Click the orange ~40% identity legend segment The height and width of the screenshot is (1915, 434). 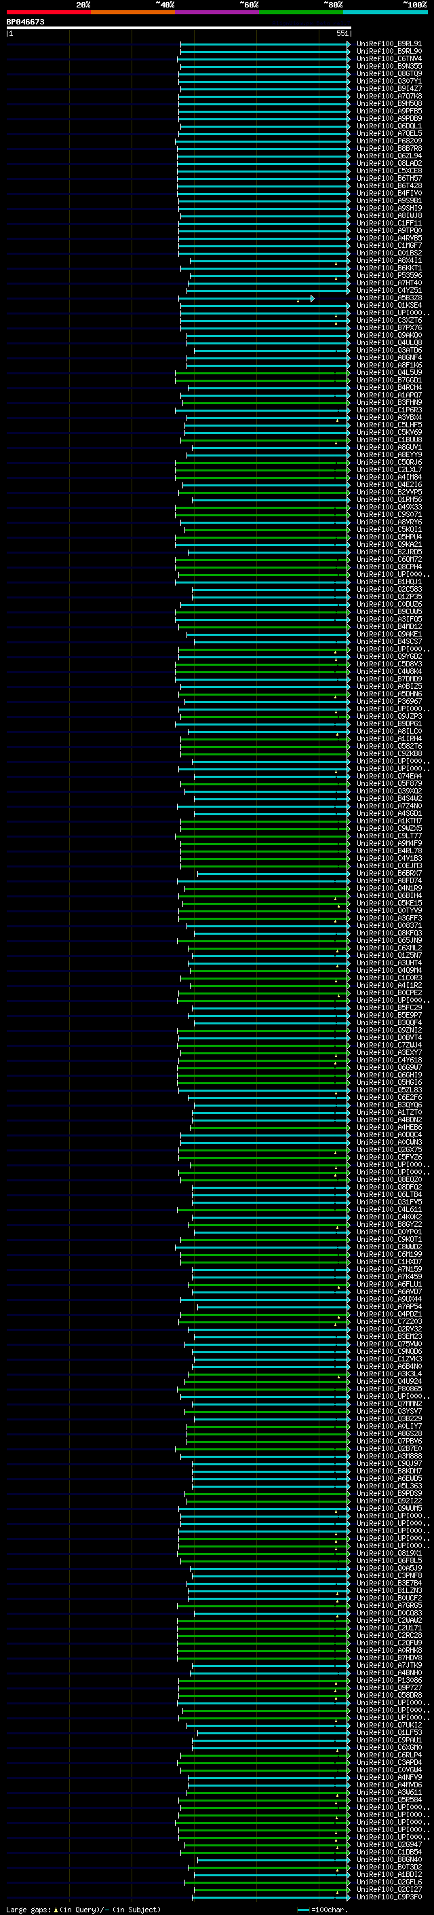point(133,12)
